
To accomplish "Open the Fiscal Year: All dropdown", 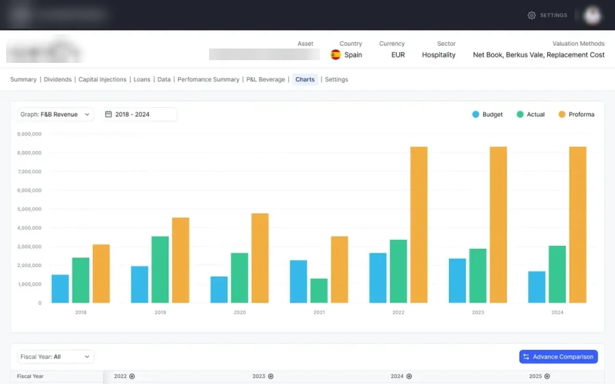I will click(55, 357).
